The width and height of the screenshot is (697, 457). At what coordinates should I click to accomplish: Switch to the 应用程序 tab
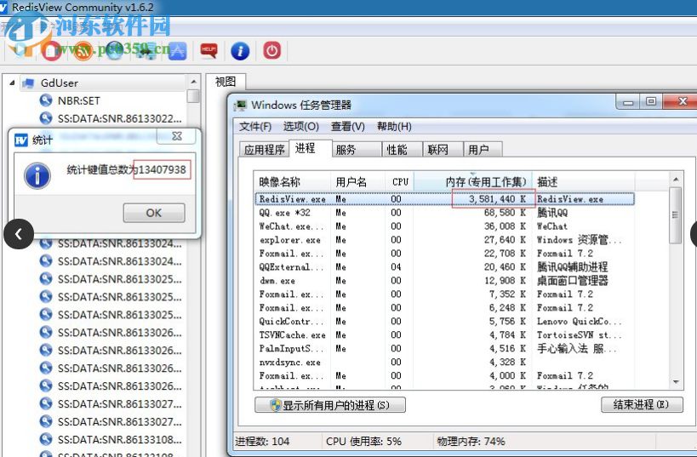tap(264, 150)
